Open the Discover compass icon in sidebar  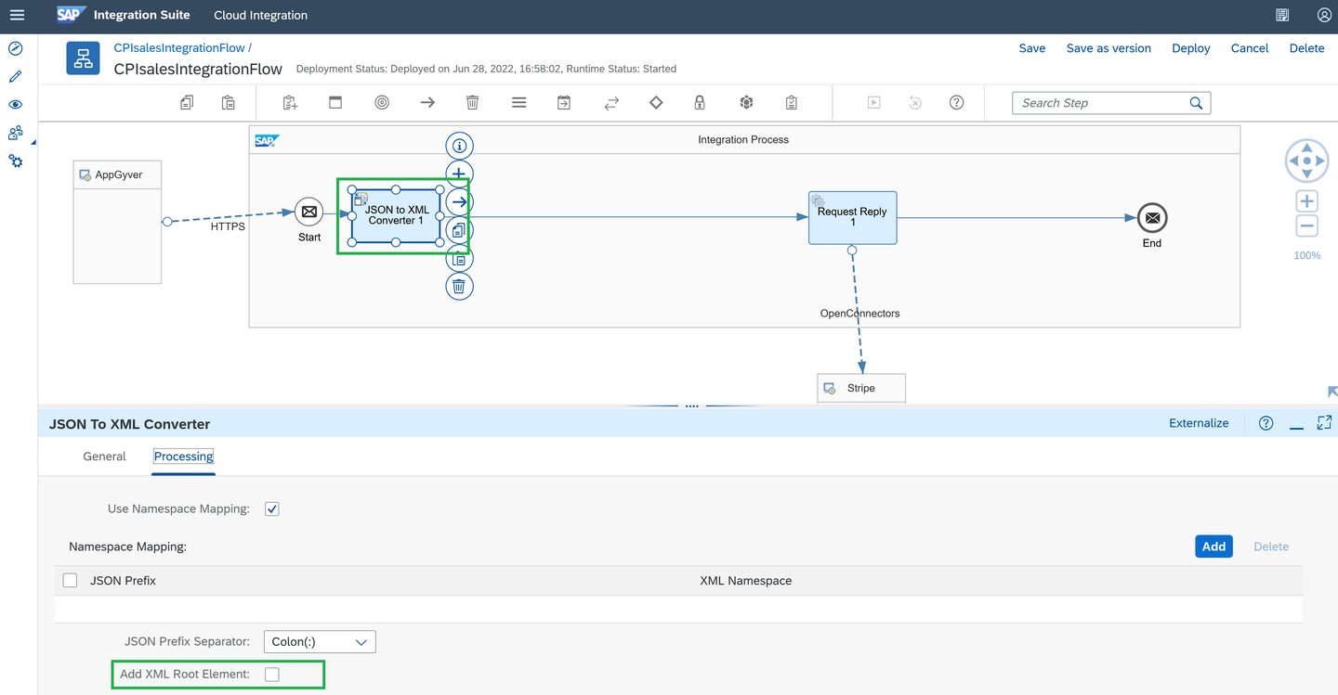[x=16, y=48]
